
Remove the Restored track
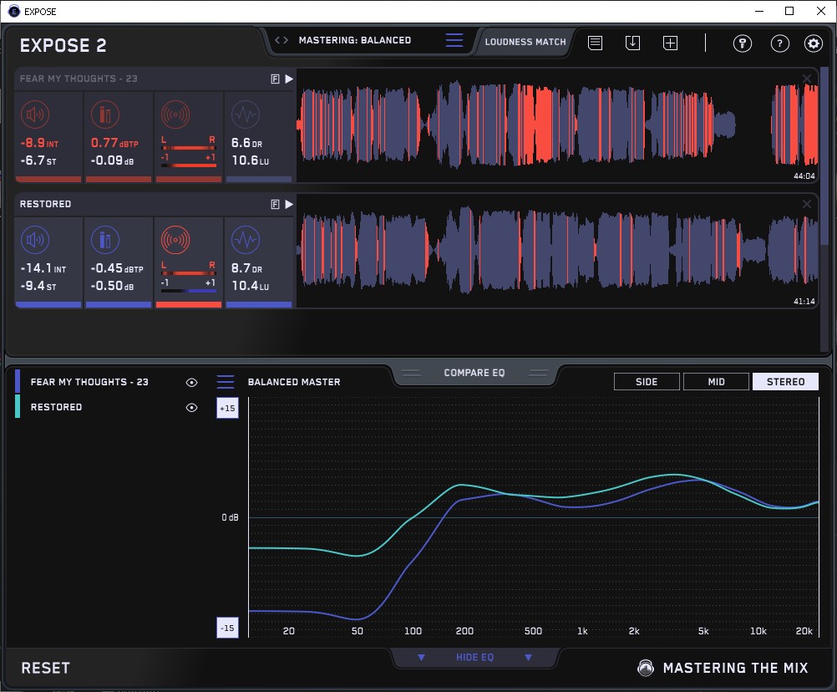(807, 204)
